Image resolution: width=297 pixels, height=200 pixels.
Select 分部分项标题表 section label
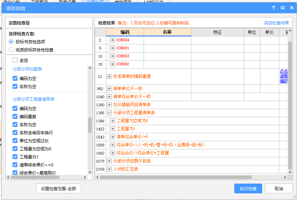[x=27, y=69]
